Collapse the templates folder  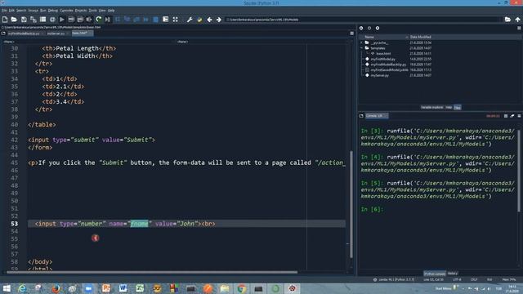[361, 48]
